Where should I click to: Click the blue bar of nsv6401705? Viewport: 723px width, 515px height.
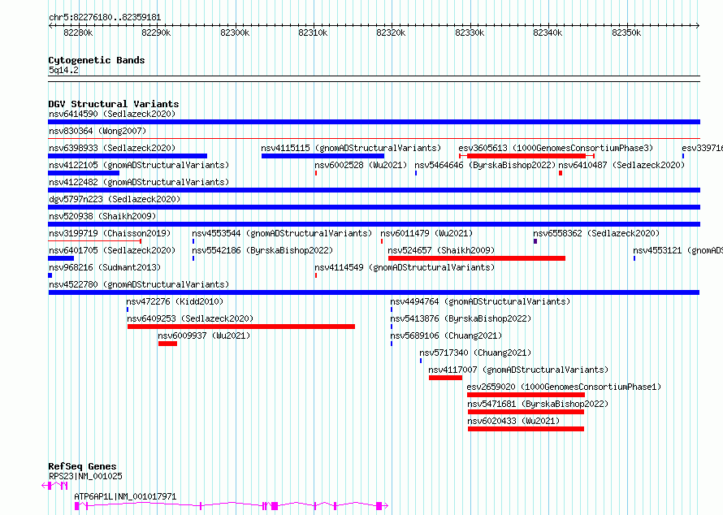pos(61,258)
